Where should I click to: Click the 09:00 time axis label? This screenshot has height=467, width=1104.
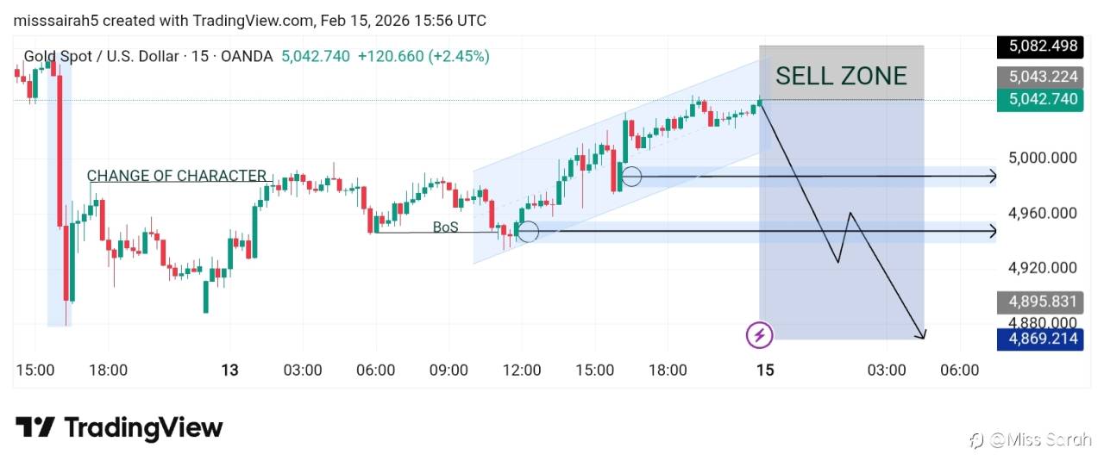tap(448, 370)
